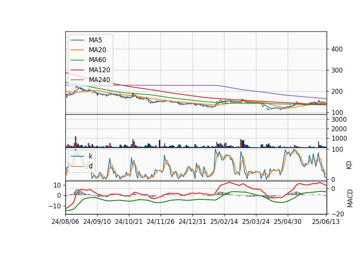Click the MA120 legend label
The width and height of the screenshot is (363, 261).
coord(99,70)
